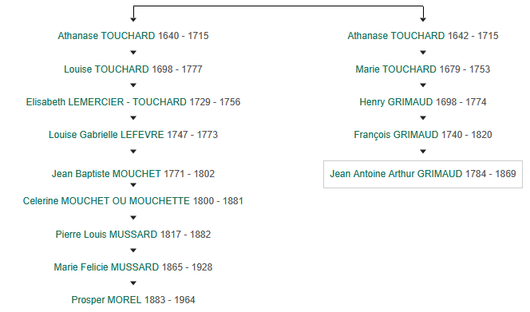Open Jean Baptiste MOUCHET 1771 - 1802

133,174
